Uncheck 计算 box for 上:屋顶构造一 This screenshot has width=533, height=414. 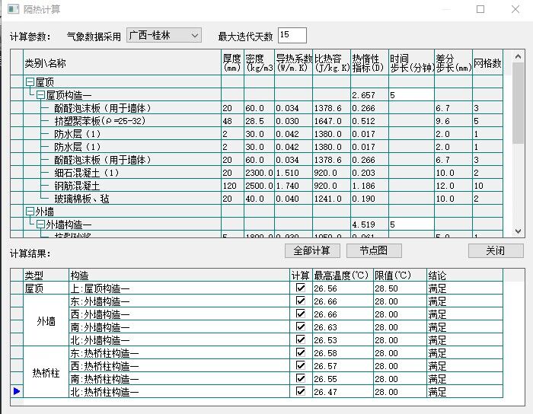coord(301,288)
